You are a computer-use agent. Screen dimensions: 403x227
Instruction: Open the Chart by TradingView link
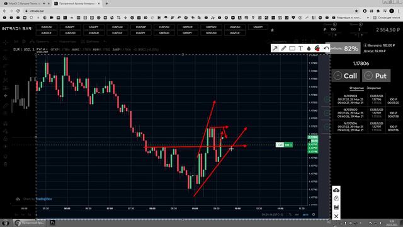38,199
